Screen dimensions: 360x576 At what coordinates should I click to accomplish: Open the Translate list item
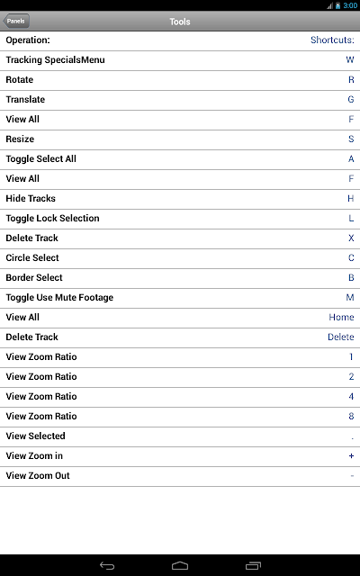180,100
